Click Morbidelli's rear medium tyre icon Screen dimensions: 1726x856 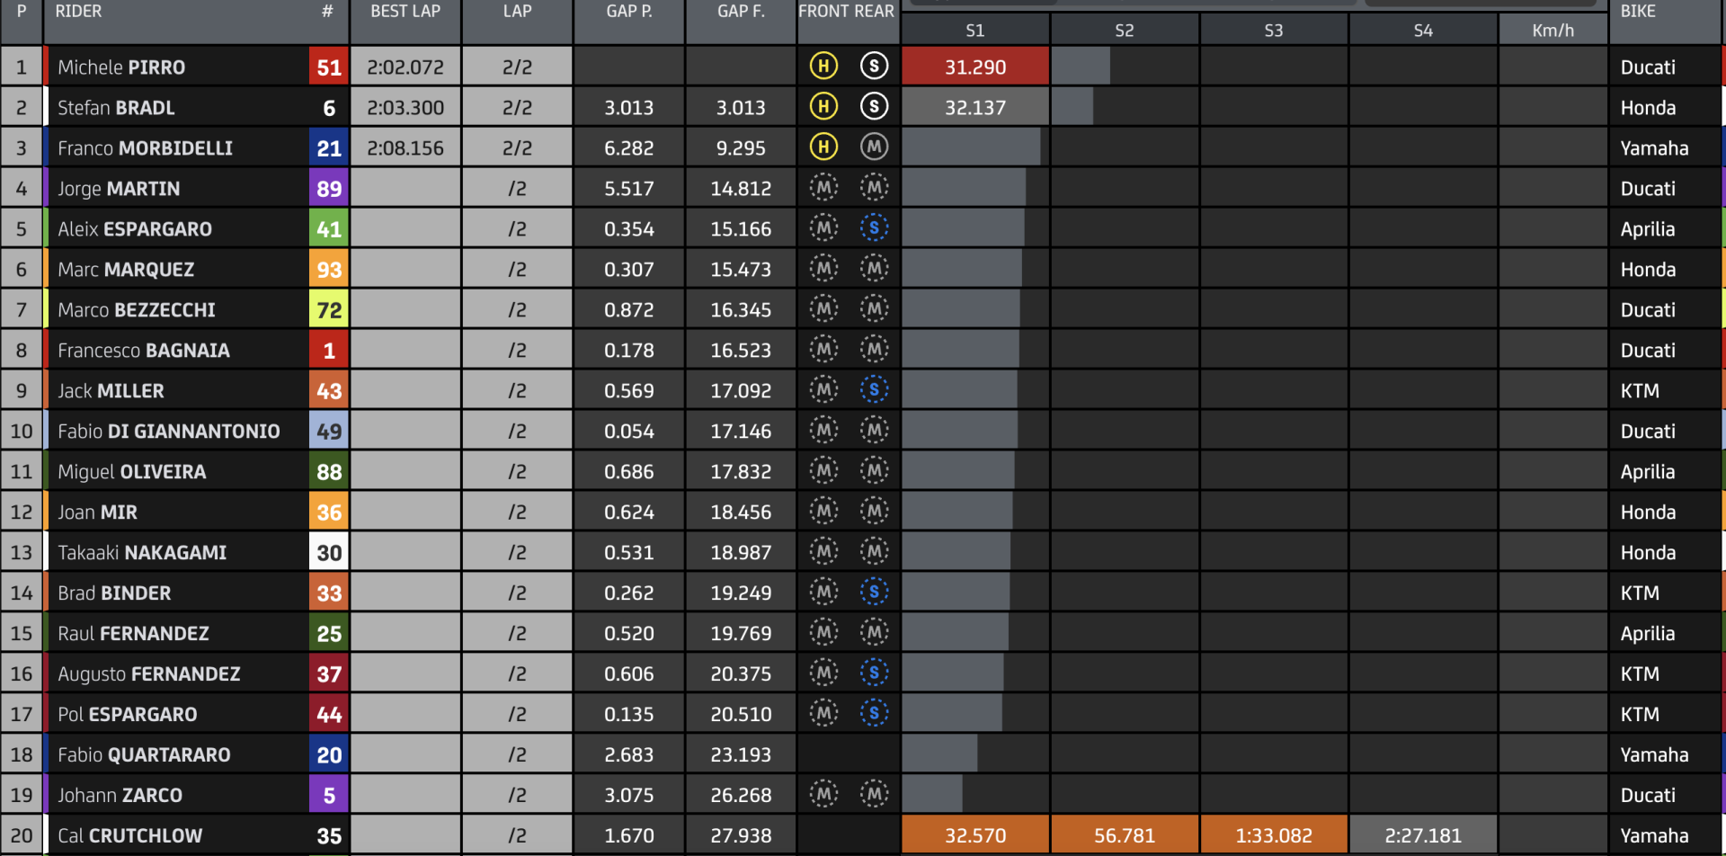point(874,147)
